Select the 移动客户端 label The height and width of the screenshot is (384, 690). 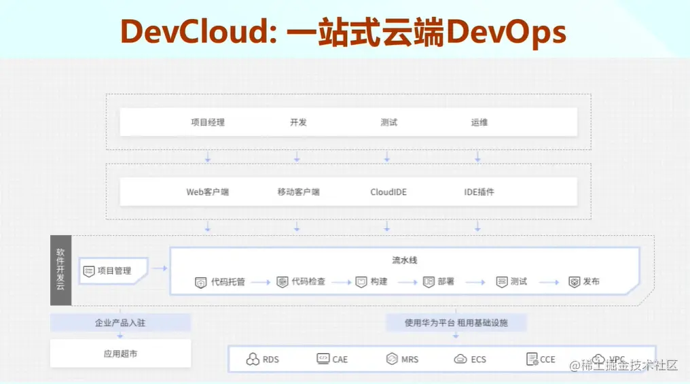click(298, 192)
